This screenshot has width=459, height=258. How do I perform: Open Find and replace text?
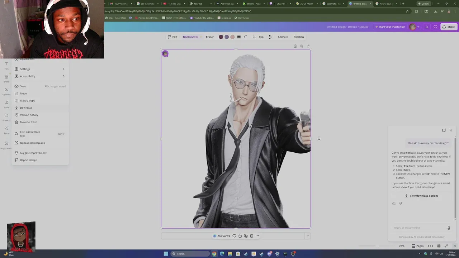[40, 134]
